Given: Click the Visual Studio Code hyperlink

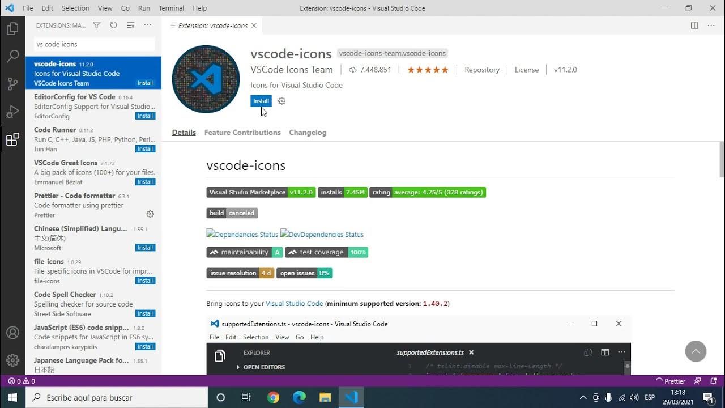Looking at the screenshot, I should (x=295, y=304).
